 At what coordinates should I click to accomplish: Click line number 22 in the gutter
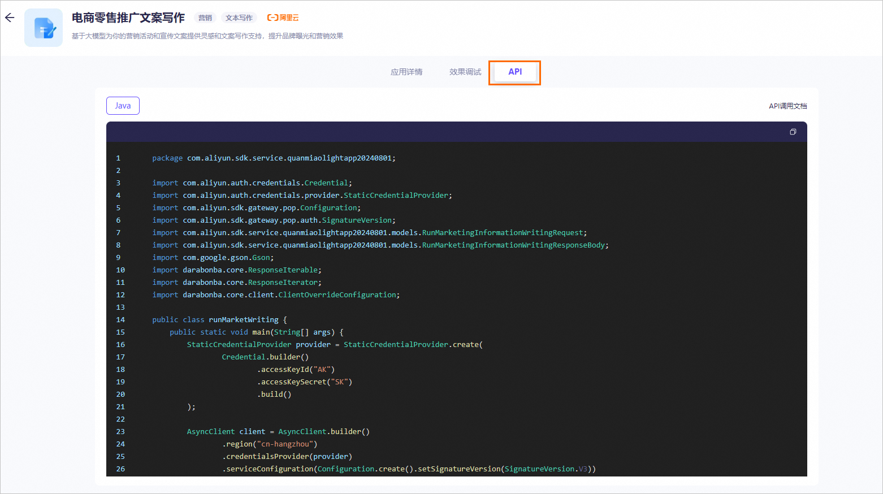click(120, 419)
